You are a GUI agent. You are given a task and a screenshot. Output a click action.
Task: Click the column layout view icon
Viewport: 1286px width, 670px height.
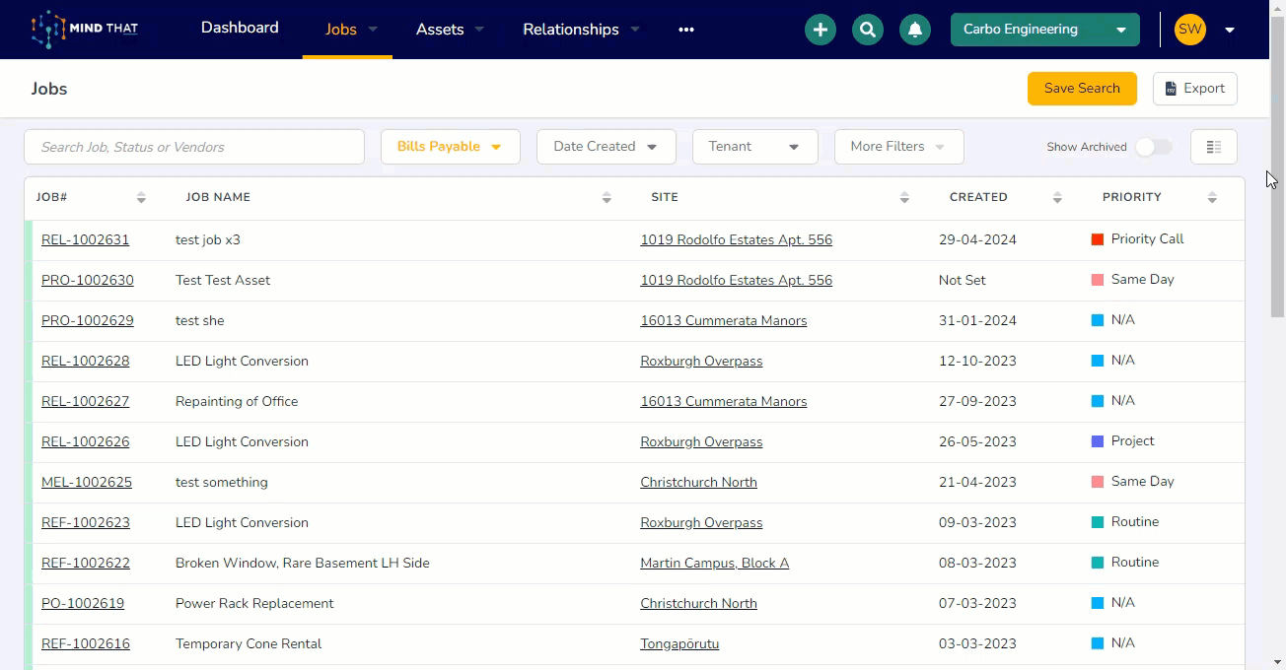pyautogui.click(x=1213, y=147)
